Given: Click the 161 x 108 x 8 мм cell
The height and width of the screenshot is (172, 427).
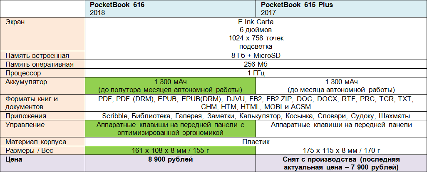Looking at the screenshot, I should [x=171, y=150].
